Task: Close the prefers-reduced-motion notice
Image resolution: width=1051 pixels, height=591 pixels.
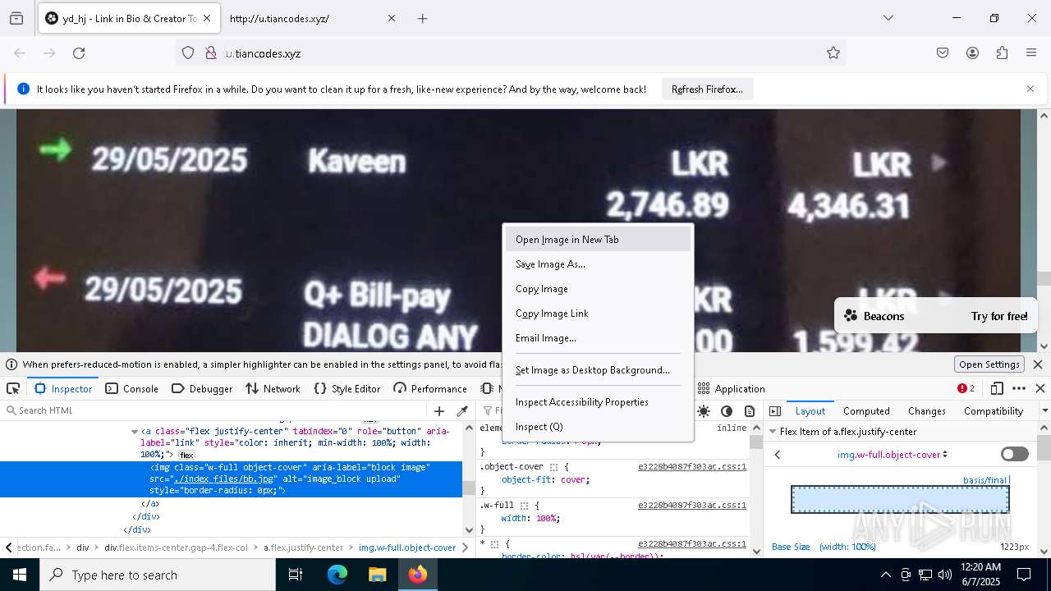Action: coord(1038,364)
